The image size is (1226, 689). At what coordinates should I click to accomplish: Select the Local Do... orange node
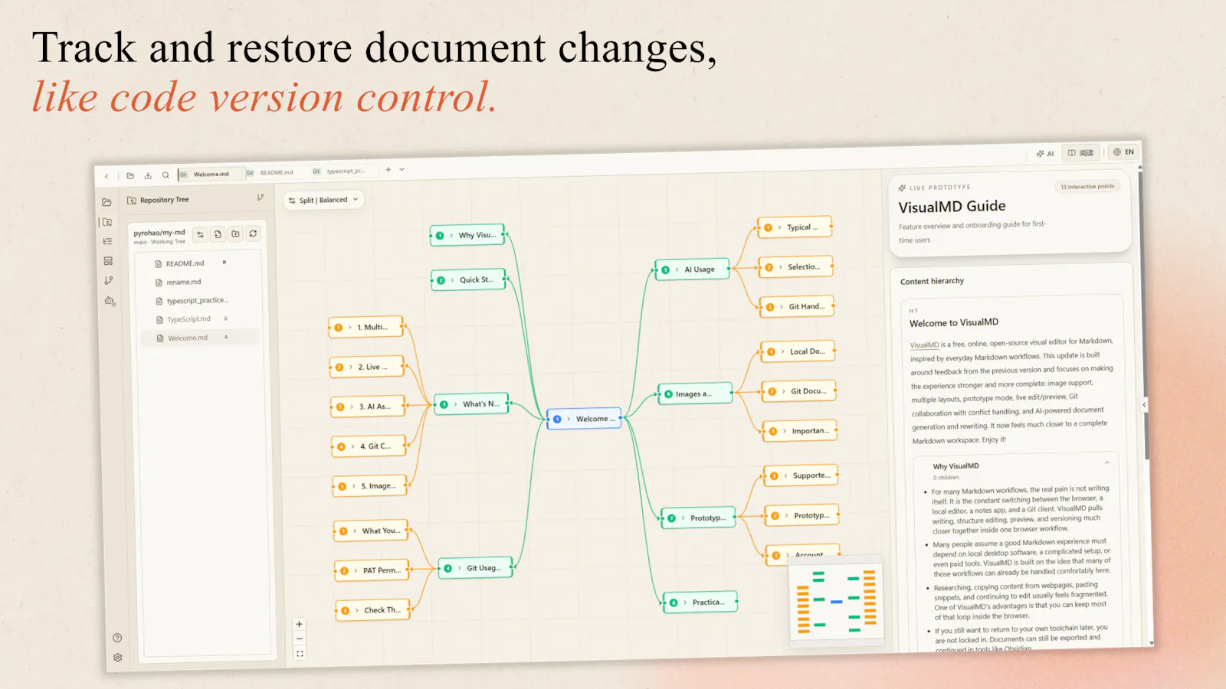click(798, 351)
